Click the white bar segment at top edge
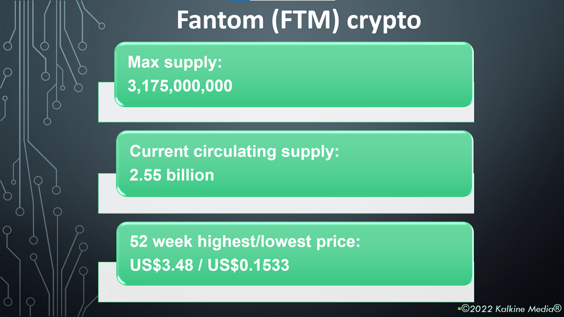Viewport: 564px width, 317px height. (x=293, y=1)
